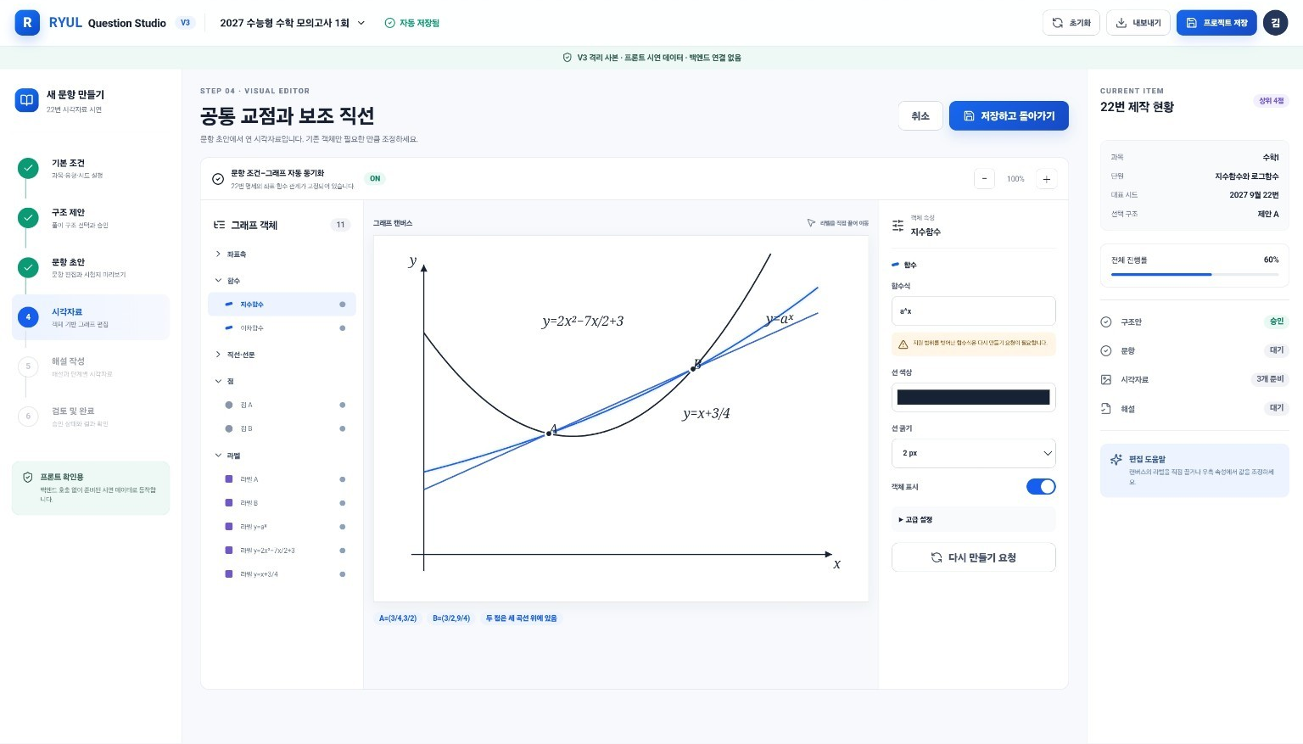Screen dimensions: 1303x744
Task: Zoom in canvas with plus button
Action: [x=1047, y=179]
